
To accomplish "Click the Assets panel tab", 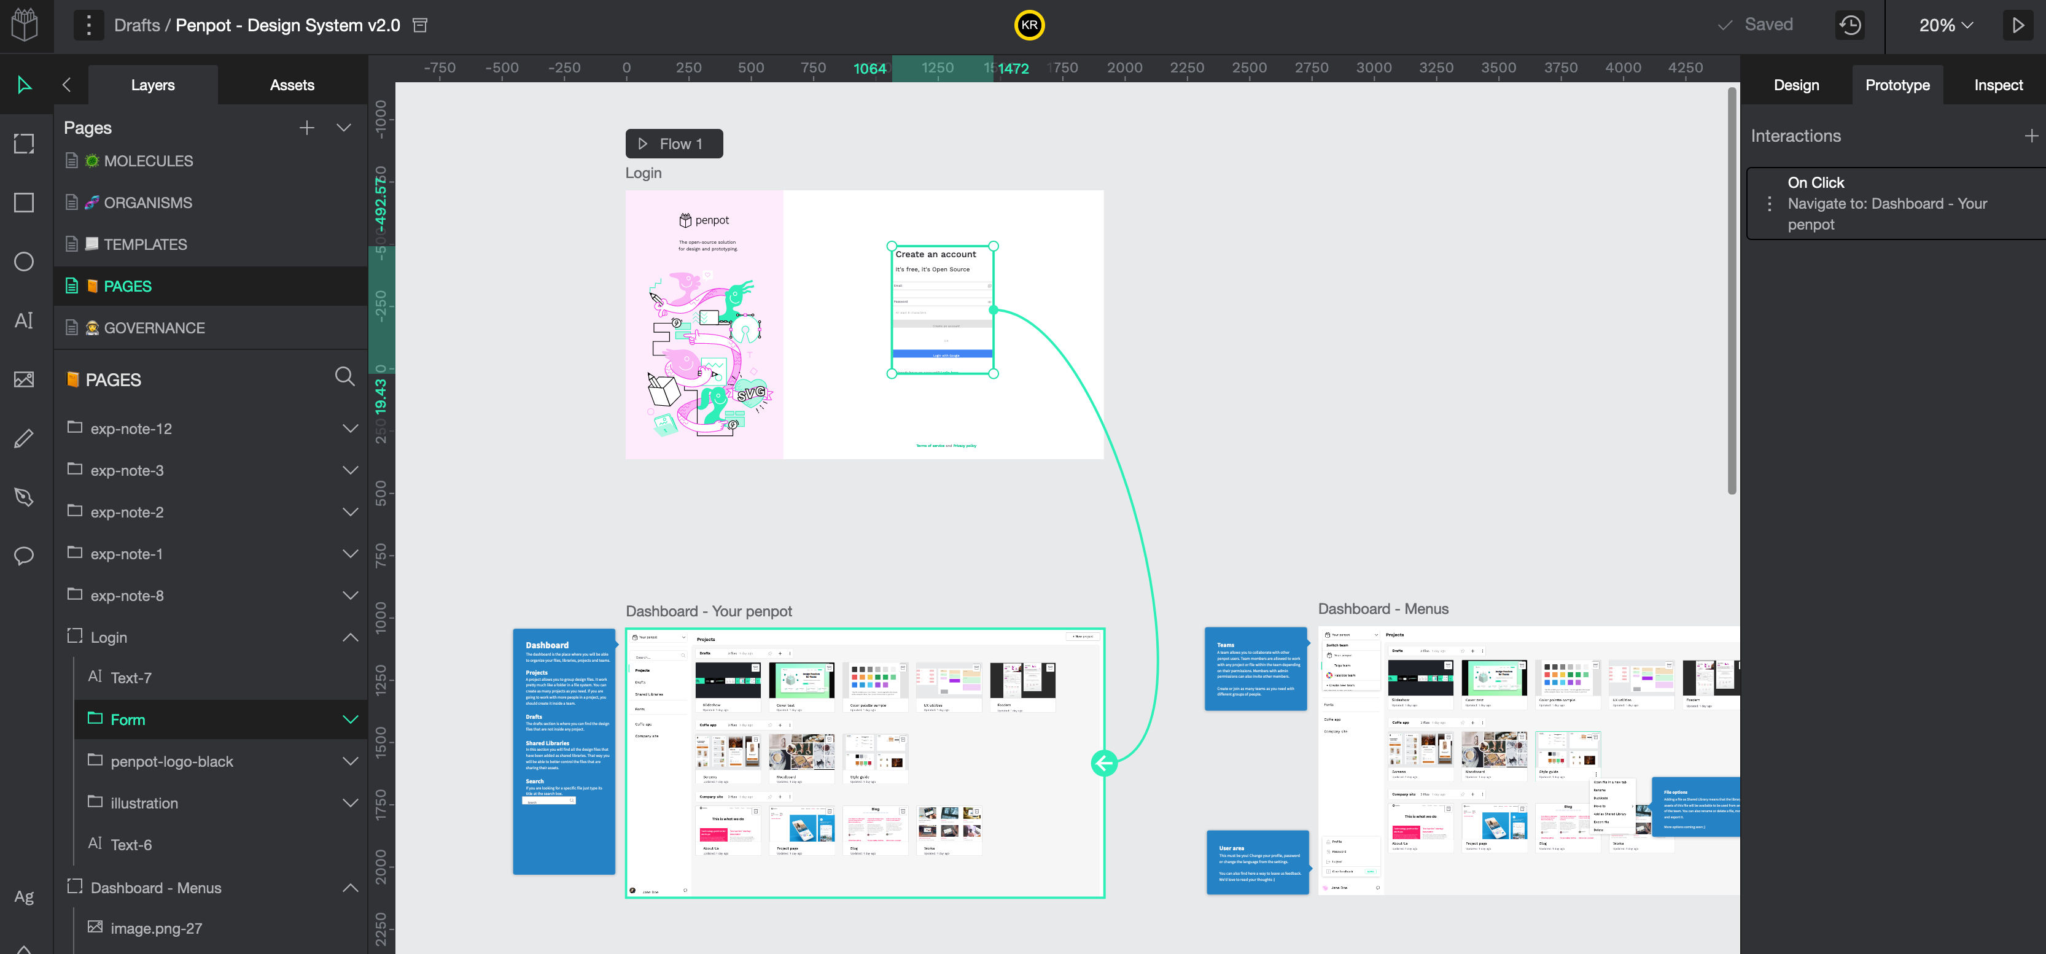I will pyautogui.click(x=291, y=85).
